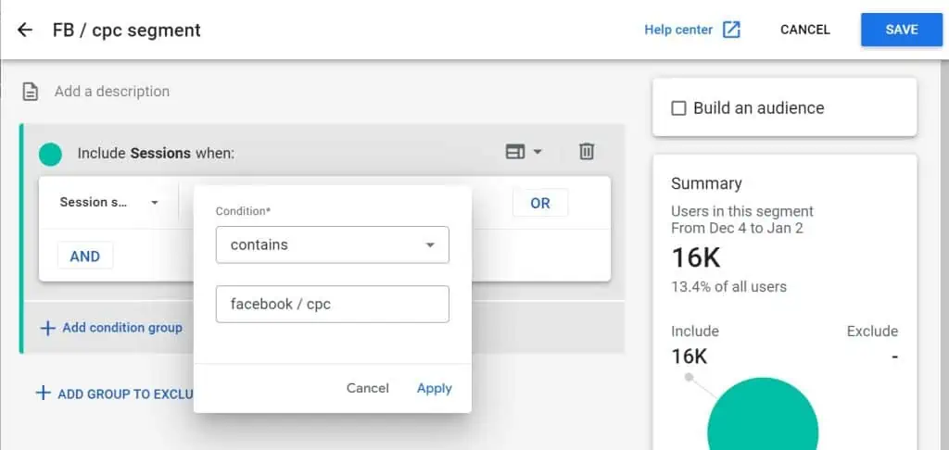Click the Condition* label in popup

pyautogui.click(x=244, y=211)
